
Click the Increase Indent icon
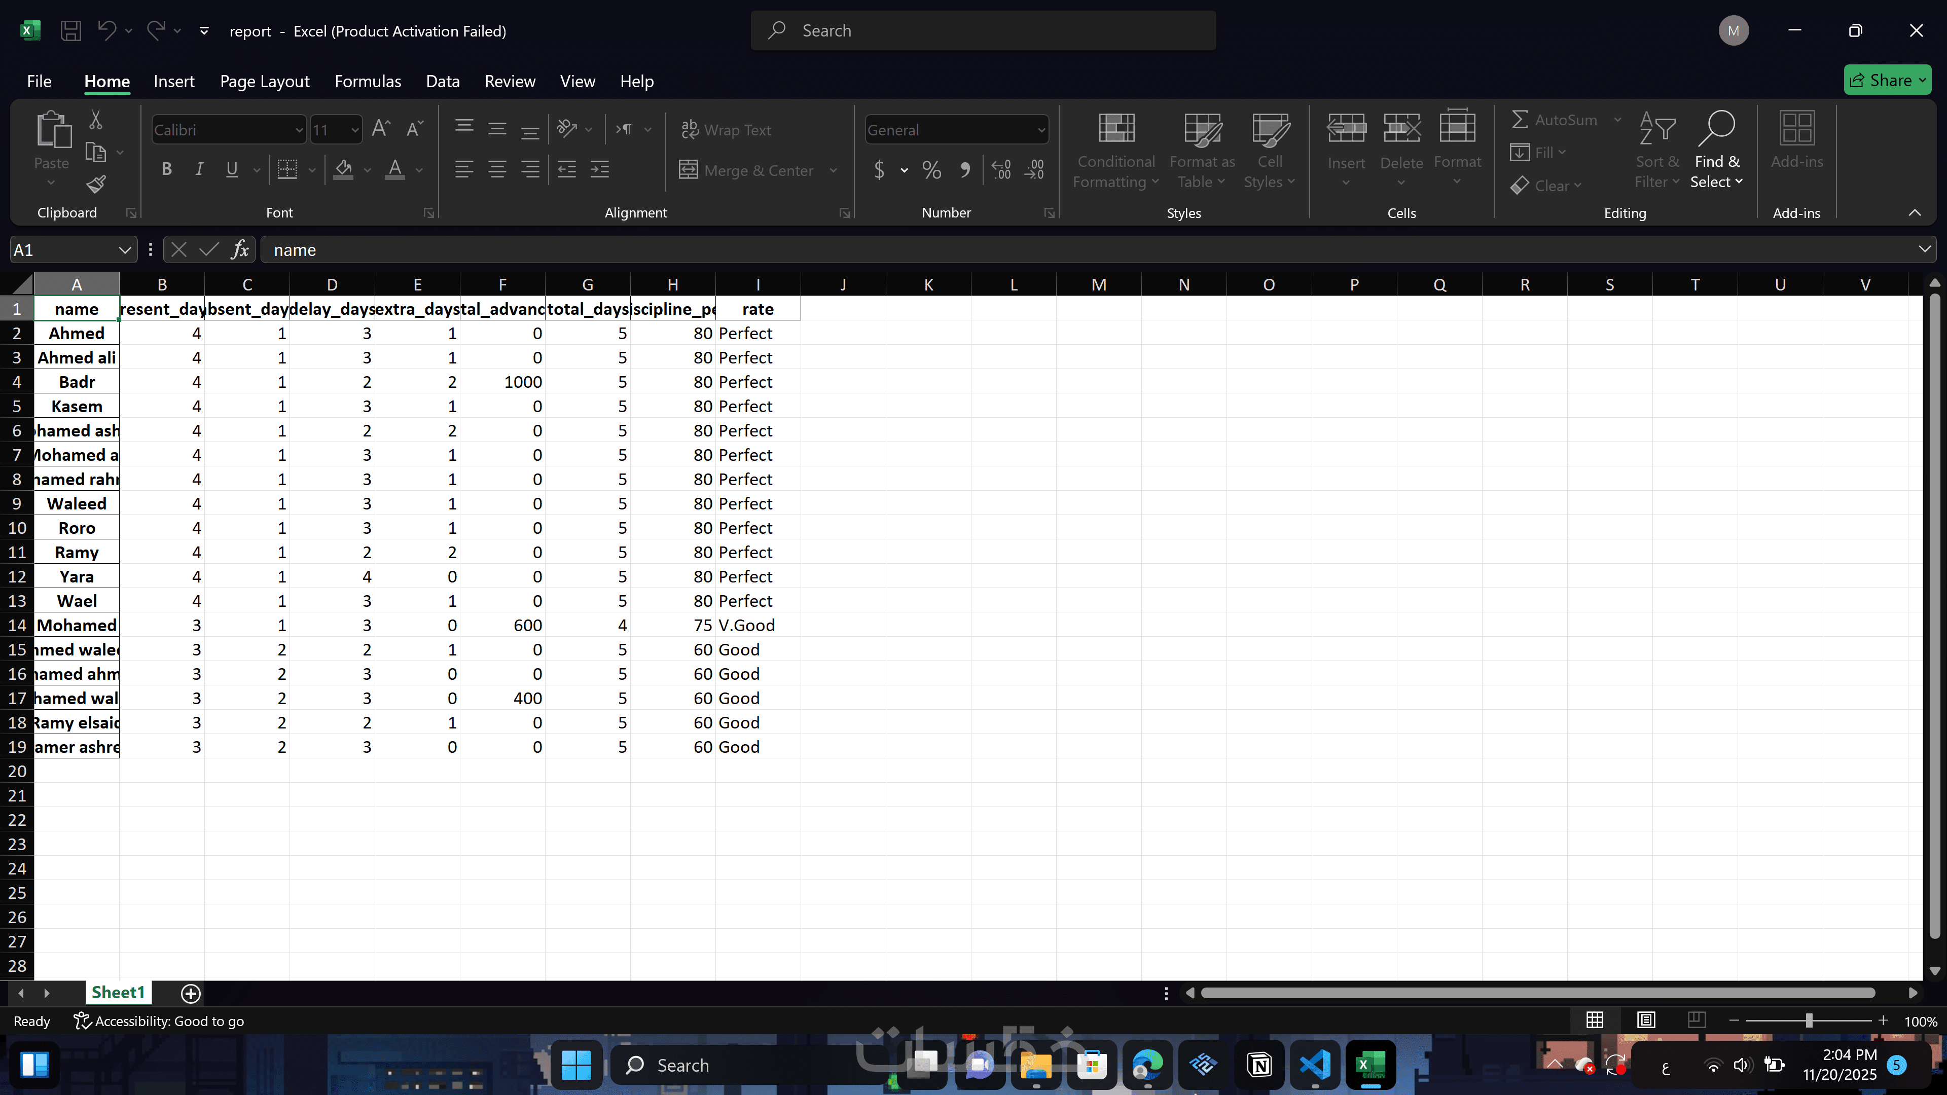tap(600, 169)
